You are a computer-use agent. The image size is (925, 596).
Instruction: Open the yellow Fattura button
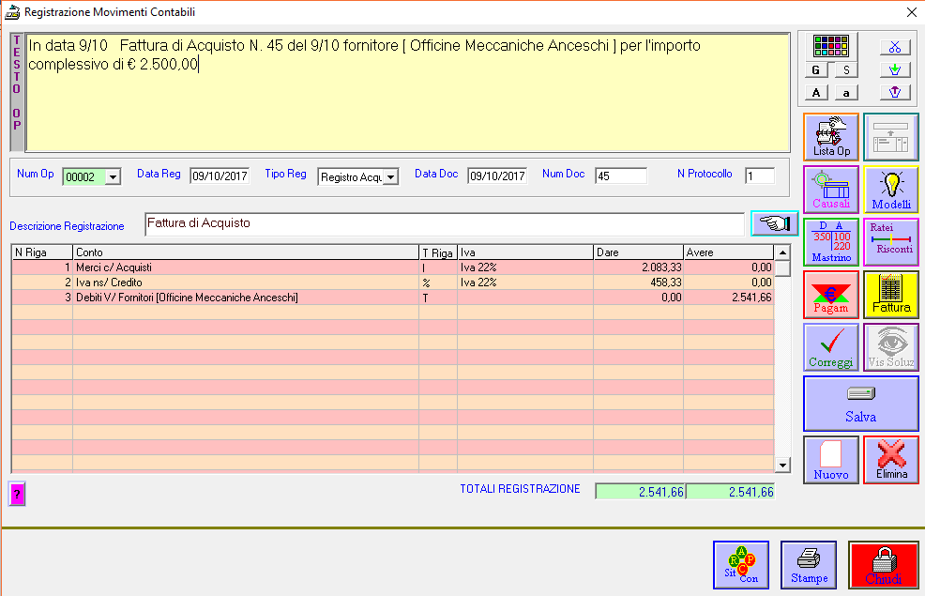pyautogui.click(x=891, y=295)
